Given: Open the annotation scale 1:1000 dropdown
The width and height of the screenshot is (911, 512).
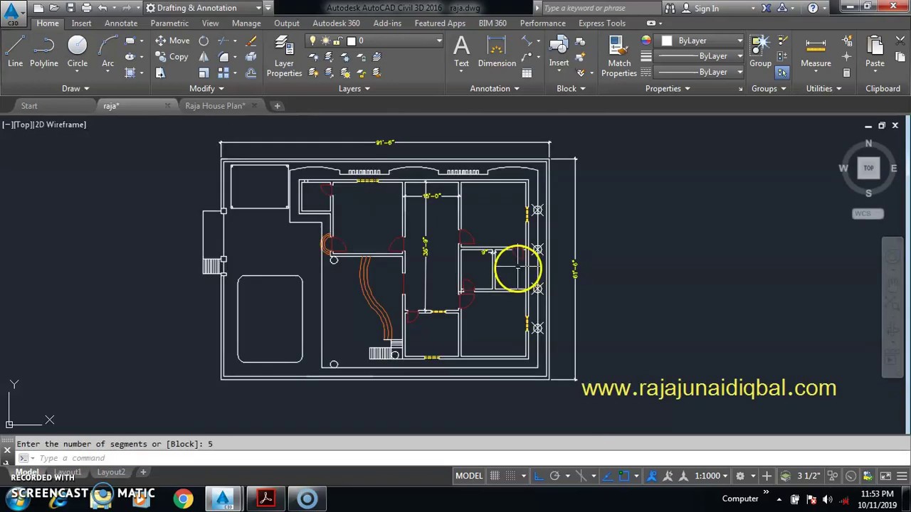Looking at the screenshot, I should [x=712, y=476].
